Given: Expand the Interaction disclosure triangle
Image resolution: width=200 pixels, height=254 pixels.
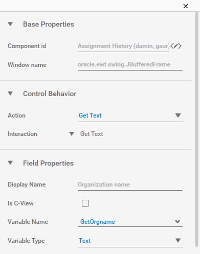Looking at the screenshot, I should coord(72,134).
